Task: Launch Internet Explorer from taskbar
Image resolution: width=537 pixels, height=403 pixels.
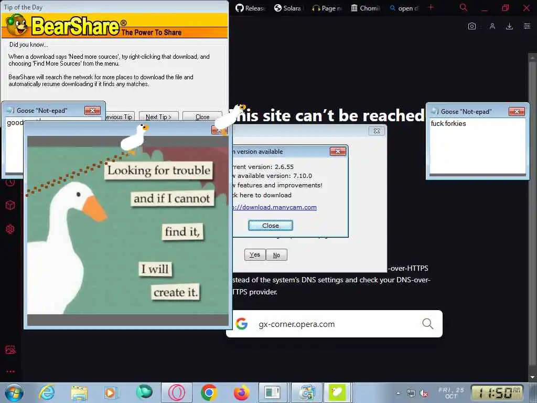Action: pyautogui.click(x=47, y=393)
